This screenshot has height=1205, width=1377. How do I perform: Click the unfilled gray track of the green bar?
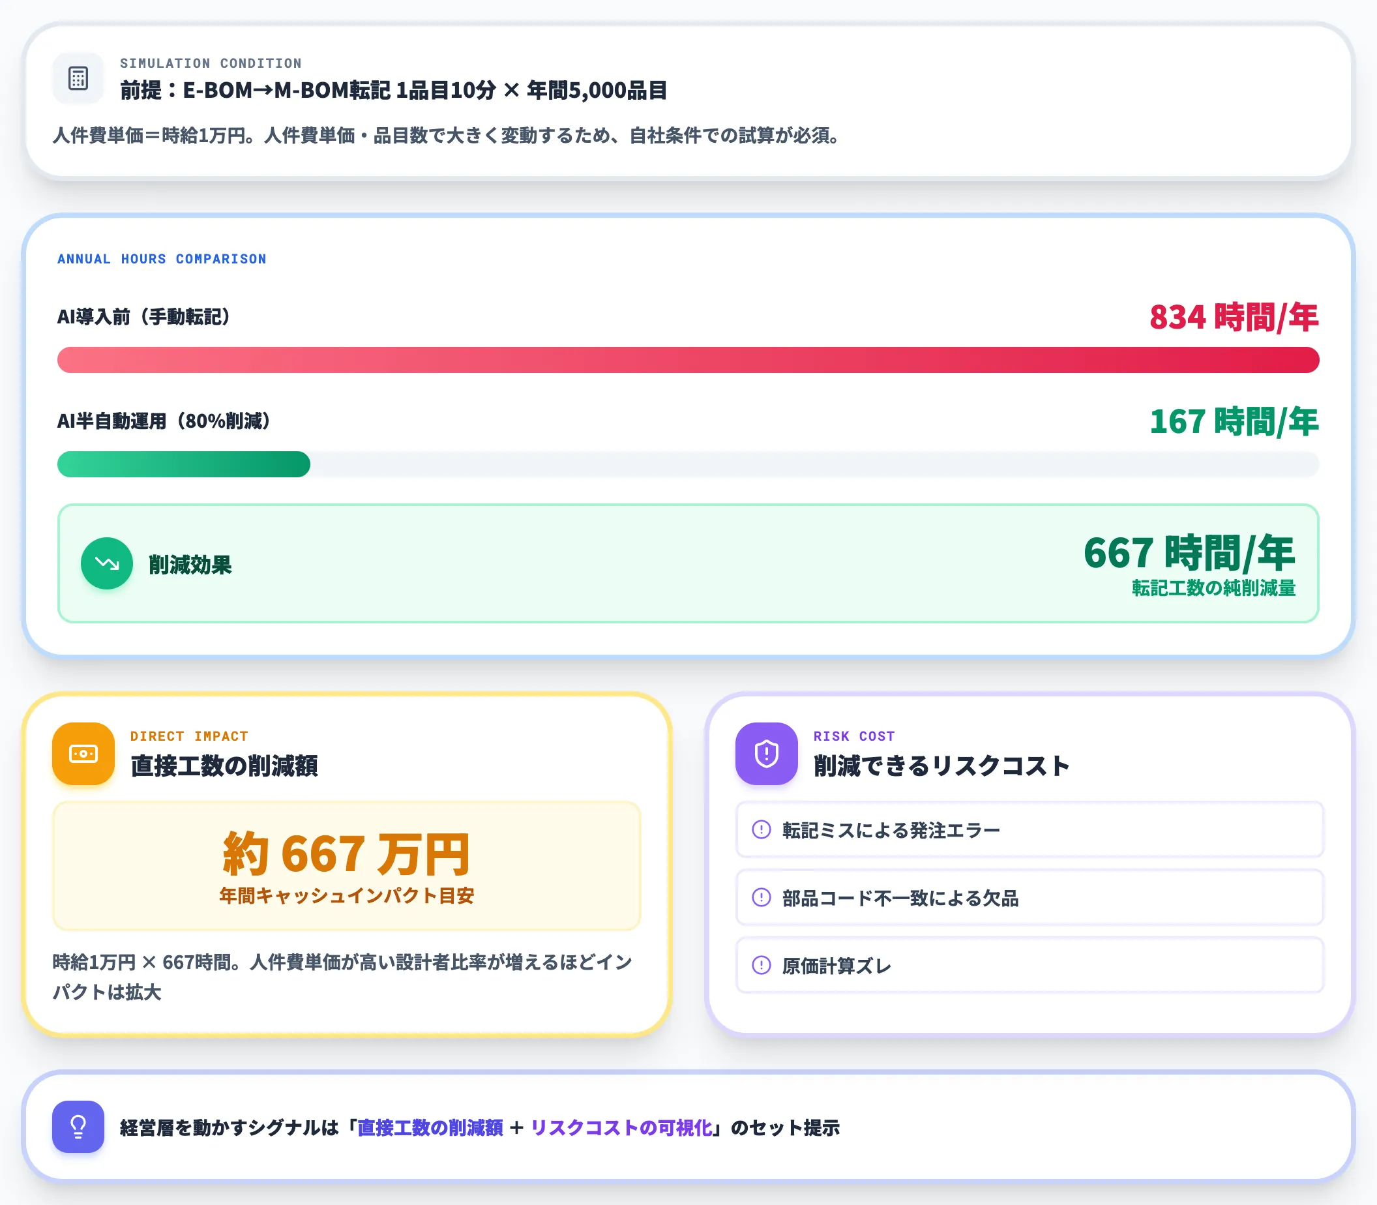point(815,464)
